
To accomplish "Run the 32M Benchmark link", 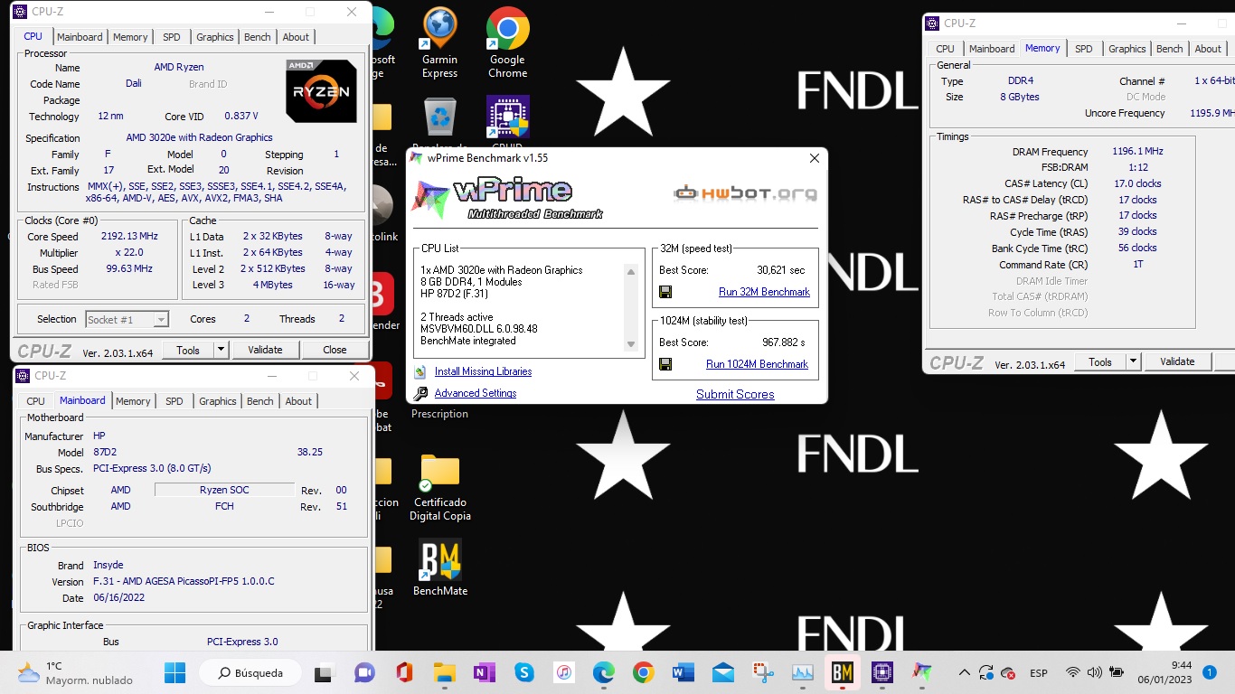I will pos(764,292).
